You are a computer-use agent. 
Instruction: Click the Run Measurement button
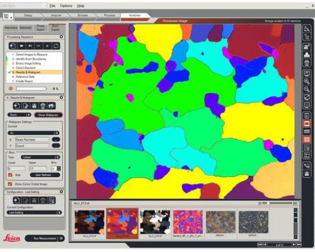tap(45, 238)
